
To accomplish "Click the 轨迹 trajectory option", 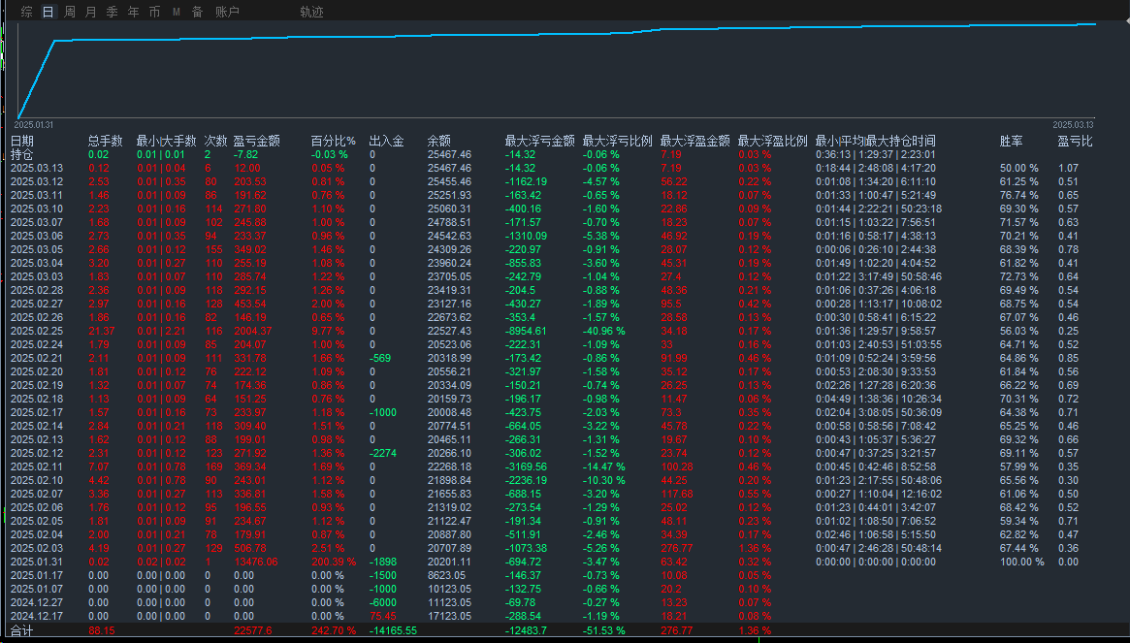I will click(312, 12).
